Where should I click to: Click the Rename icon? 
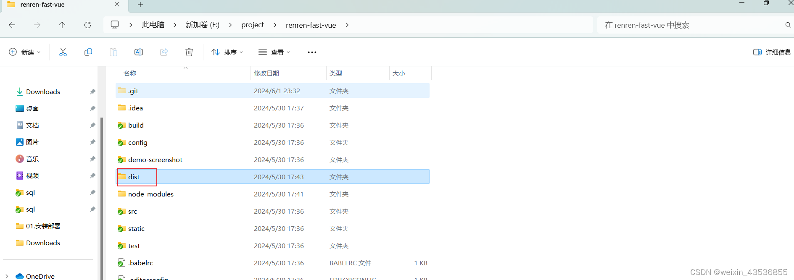(139, 52)
